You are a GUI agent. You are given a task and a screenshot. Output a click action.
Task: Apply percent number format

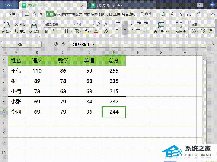(x=202, y=31)
